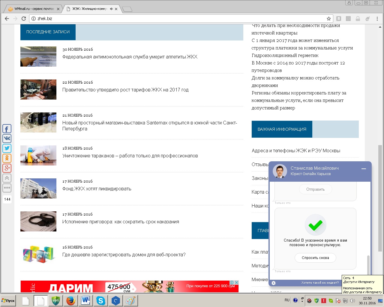Open Адреса и телефоны ЖЭК и РЭУ Москвы
The width and height of the screenshot is (384, 307).
click(296, 151)
